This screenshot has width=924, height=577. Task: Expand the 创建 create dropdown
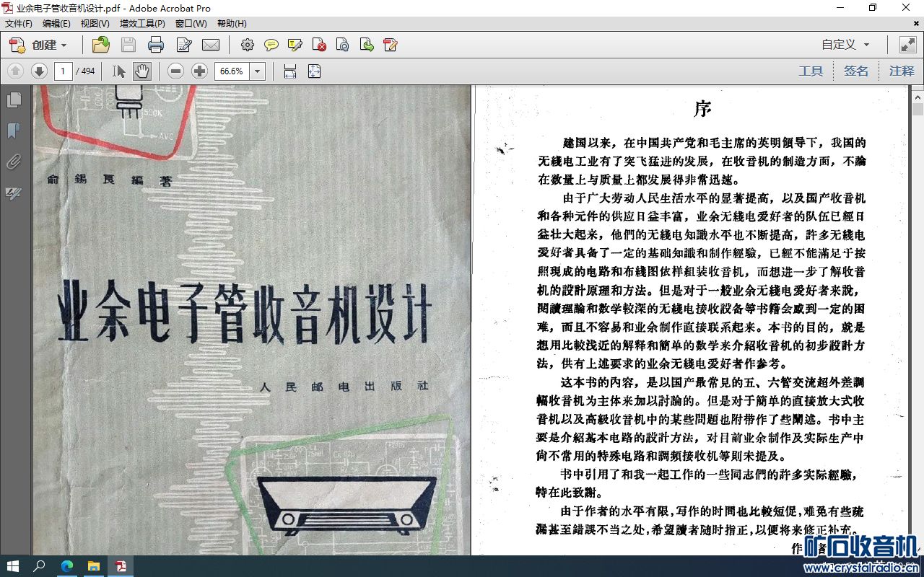(x=38, y=45)
